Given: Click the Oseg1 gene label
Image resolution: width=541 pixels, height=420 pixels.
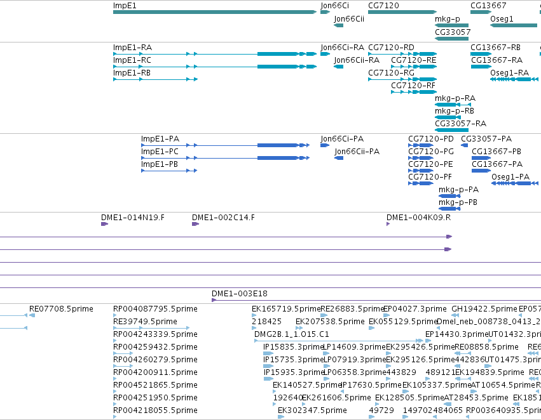Looking at the screenshot, I should 502,19.
